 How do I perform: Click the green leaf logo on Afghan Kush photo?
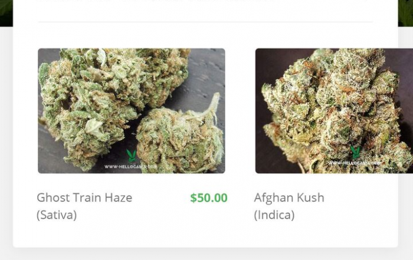pyautogui.click(x=356, y=152)
